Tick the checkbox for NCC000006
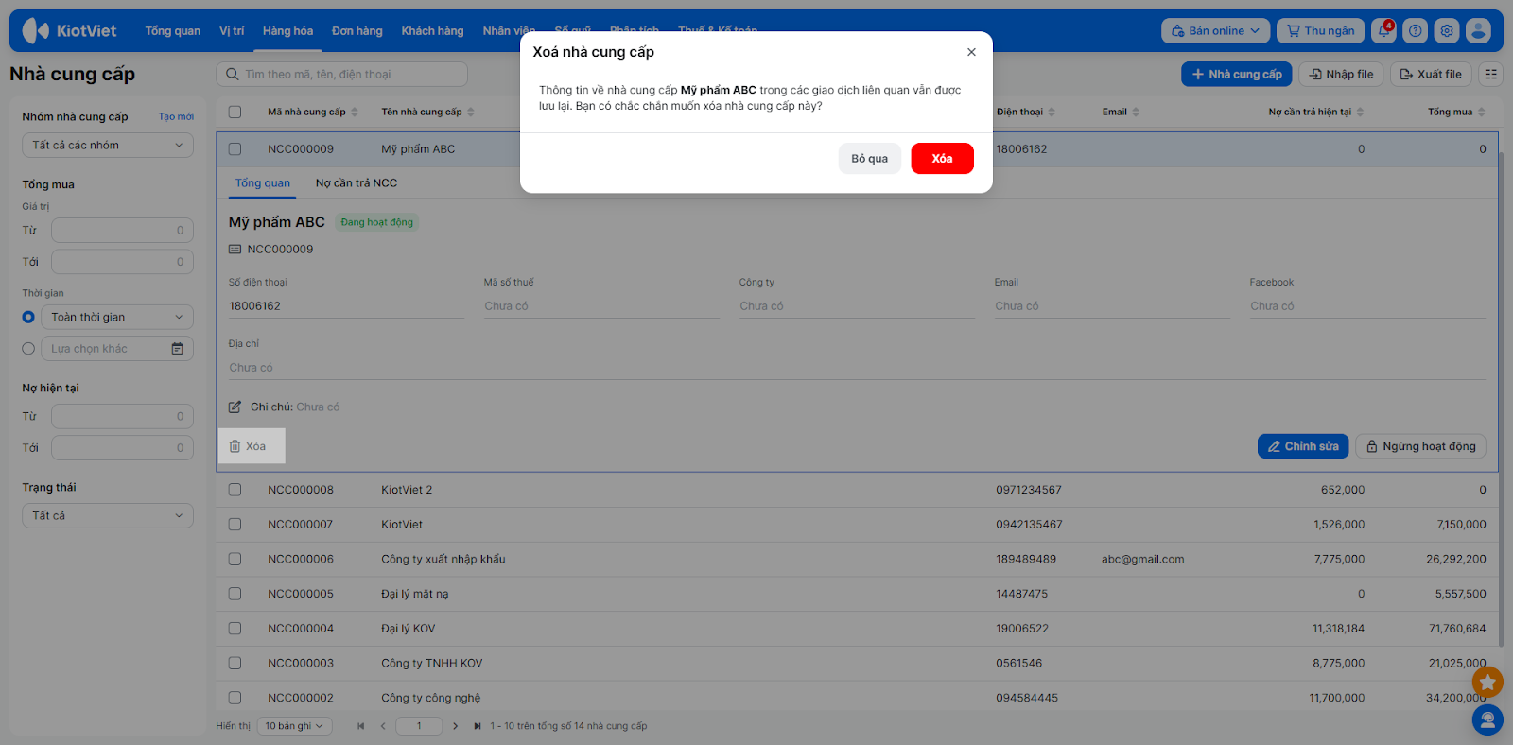The image size is (1513, 745). [235, 559]
